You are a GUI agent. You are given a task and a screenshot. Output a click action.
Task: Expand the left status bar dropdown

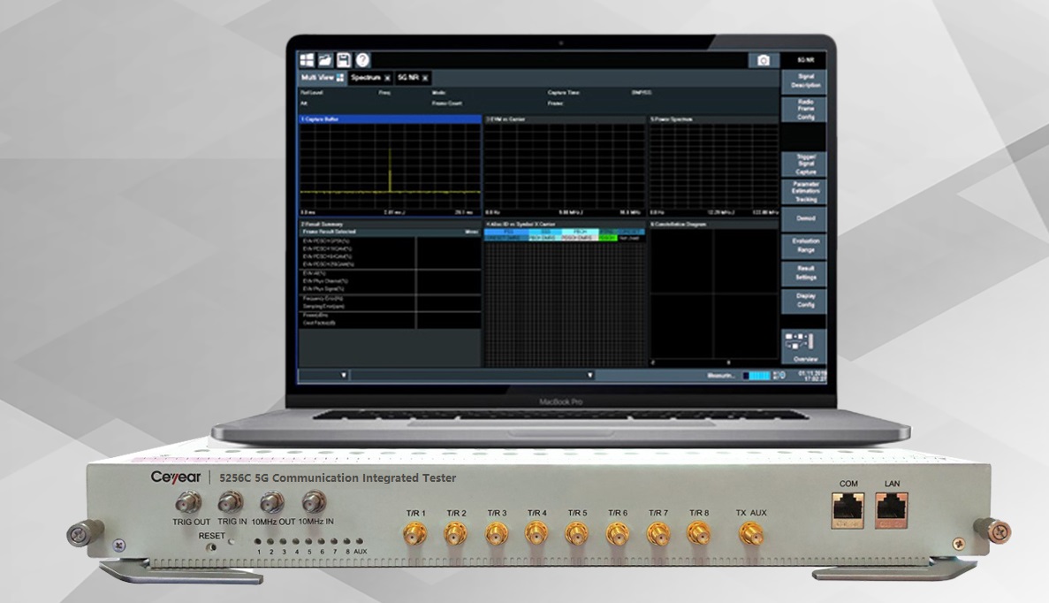pos(344,376)
